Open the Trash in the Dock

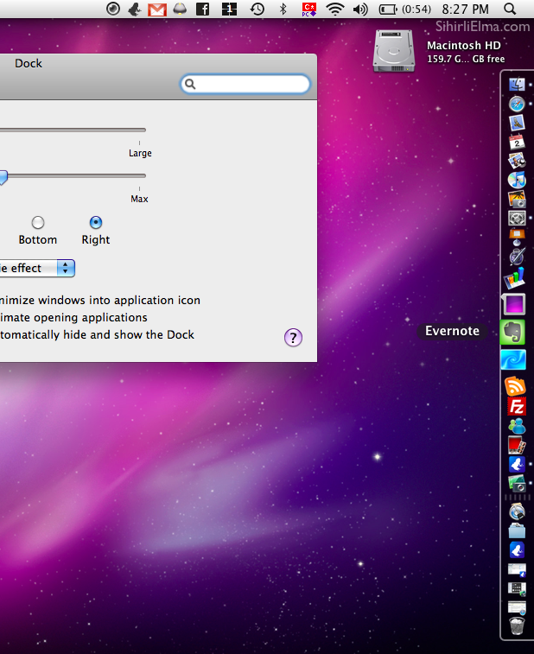(516, 625)
